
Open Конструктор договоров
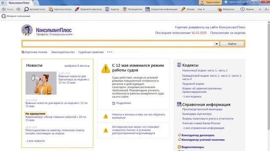pyautogui.click(x=196, y=135)
